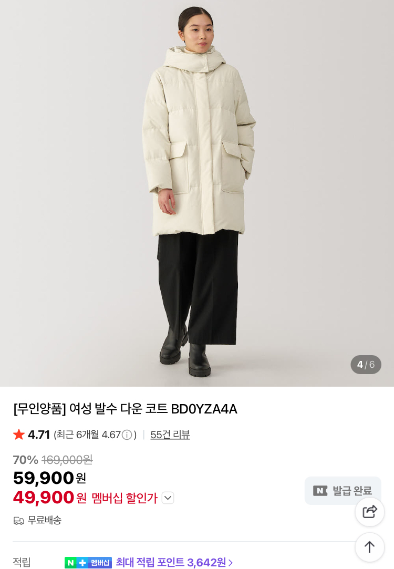Tap the red 49,900원 membership price

(49, 498)
